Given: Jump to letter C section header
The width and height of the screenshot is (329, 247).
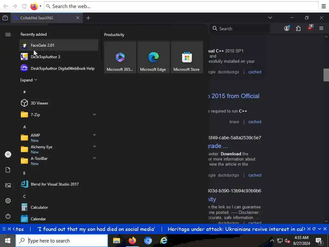Looking at the screenshot, I should point(24,197).
